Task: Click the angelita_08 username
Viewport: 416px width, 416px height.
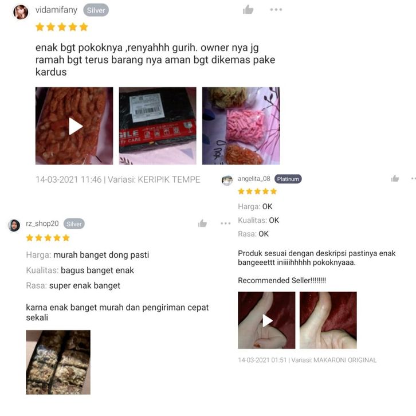Action: pyautogui.click(x=254, y=179)
